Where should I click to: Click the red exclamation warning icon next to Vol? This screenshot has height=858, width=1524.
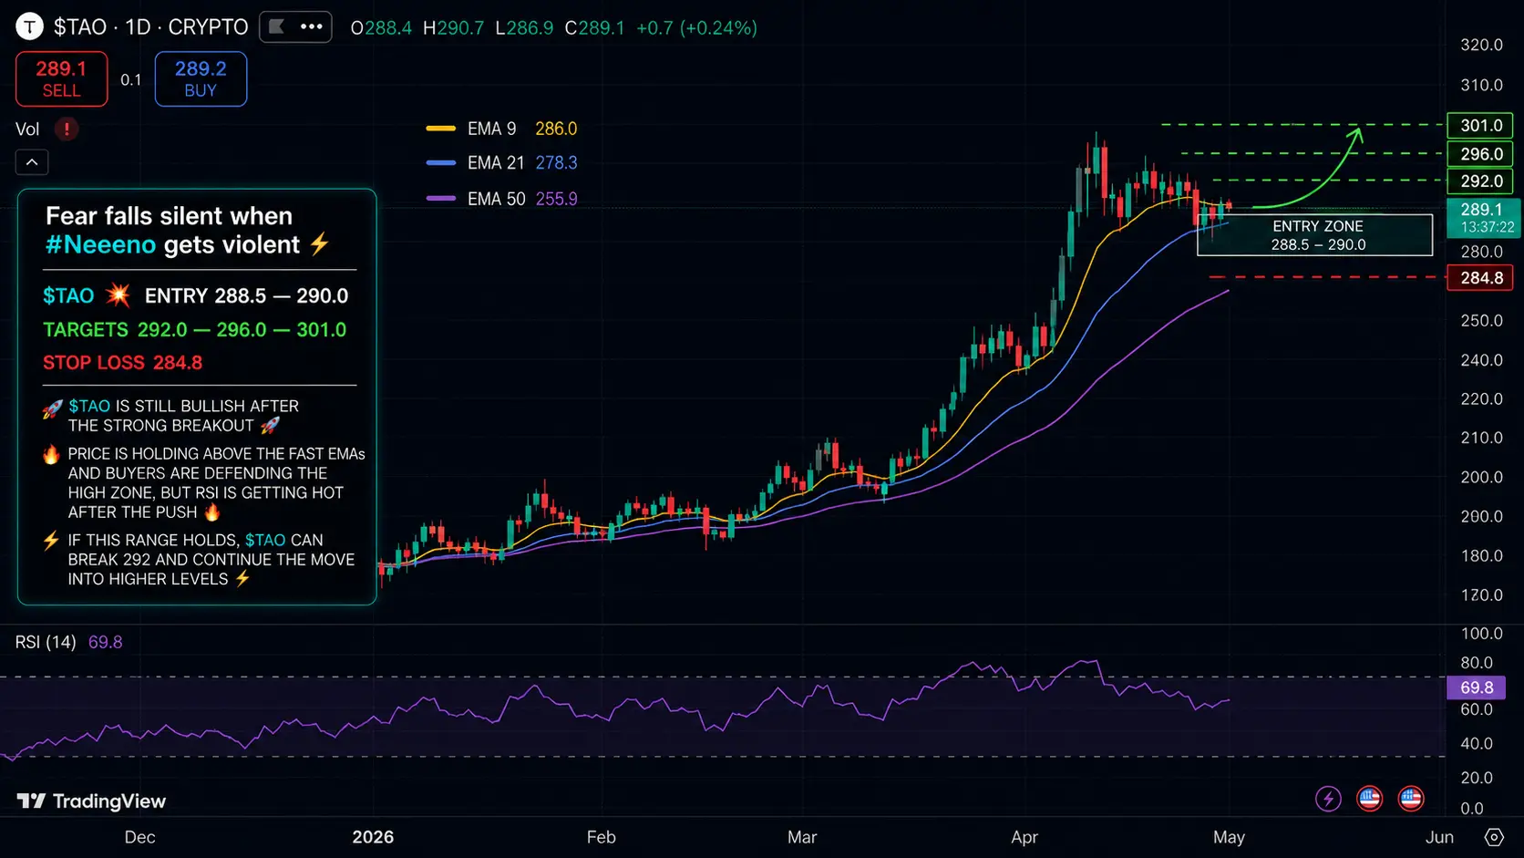tap(67, 129)
